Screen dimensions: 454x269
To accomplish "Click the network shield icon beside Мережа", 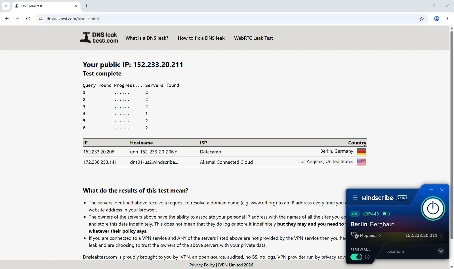I will coord(355,235).
